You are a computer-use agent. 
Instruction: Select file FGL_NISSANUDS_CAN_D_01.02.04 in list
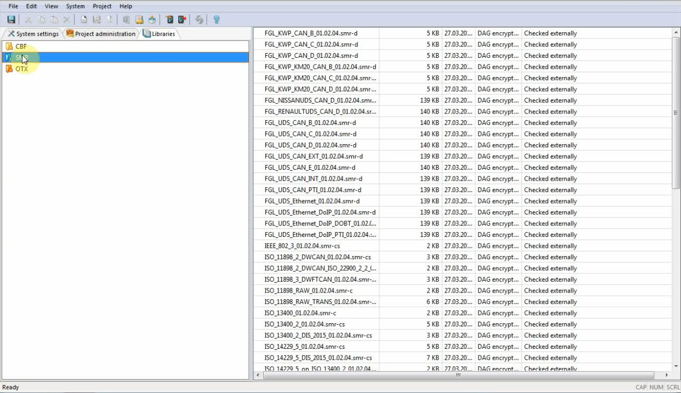tap(320, 100)
